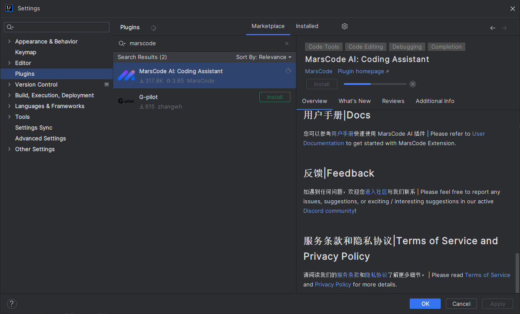This screenshot has height=314, width=520.
Task: Expand Build, Execution, Deployment node
Action: tap(9, 96)
